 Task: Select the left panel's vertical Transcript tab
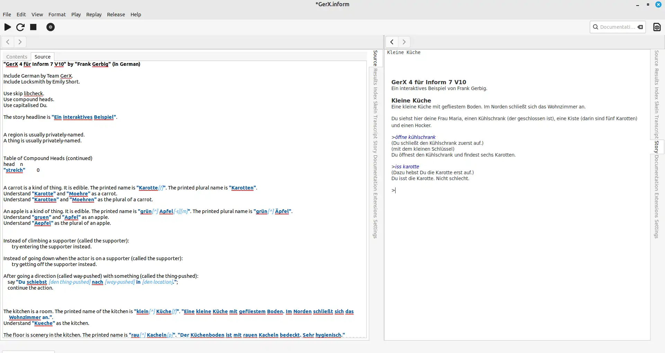tap(375, 127)
